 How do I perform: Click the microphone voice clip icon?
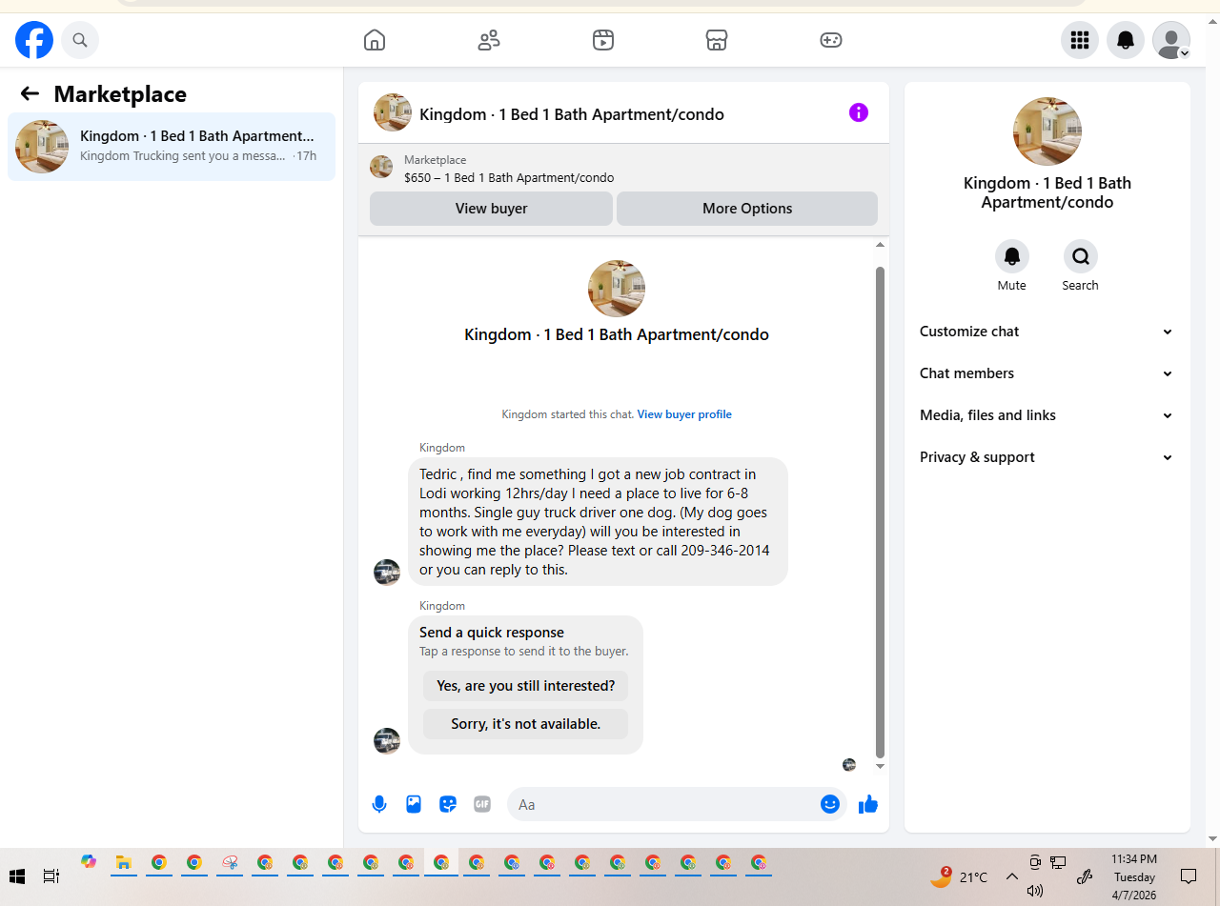click(x=379, y=804)
